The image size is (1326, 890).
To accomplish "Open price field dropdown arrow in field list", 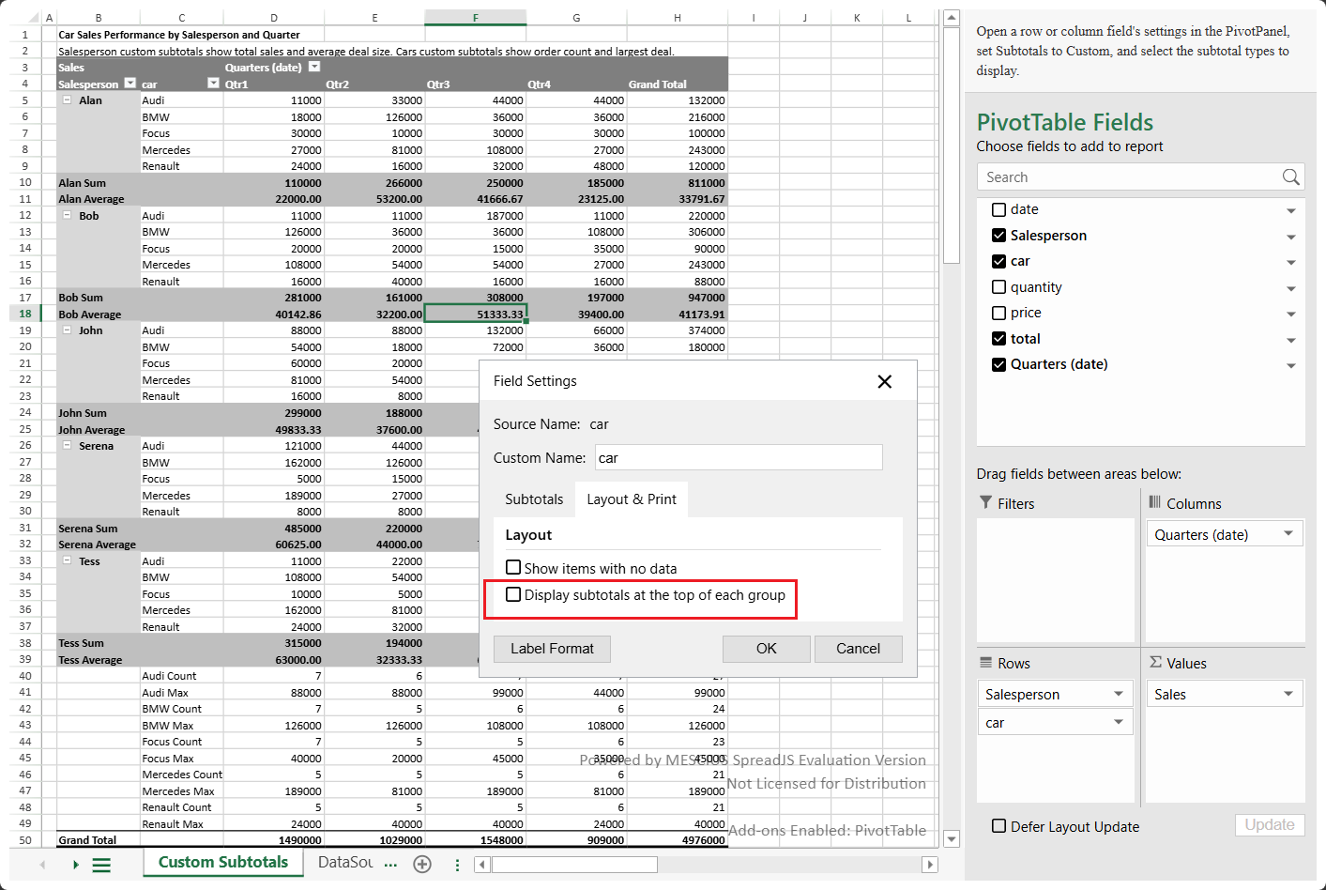I will 1291,315.
